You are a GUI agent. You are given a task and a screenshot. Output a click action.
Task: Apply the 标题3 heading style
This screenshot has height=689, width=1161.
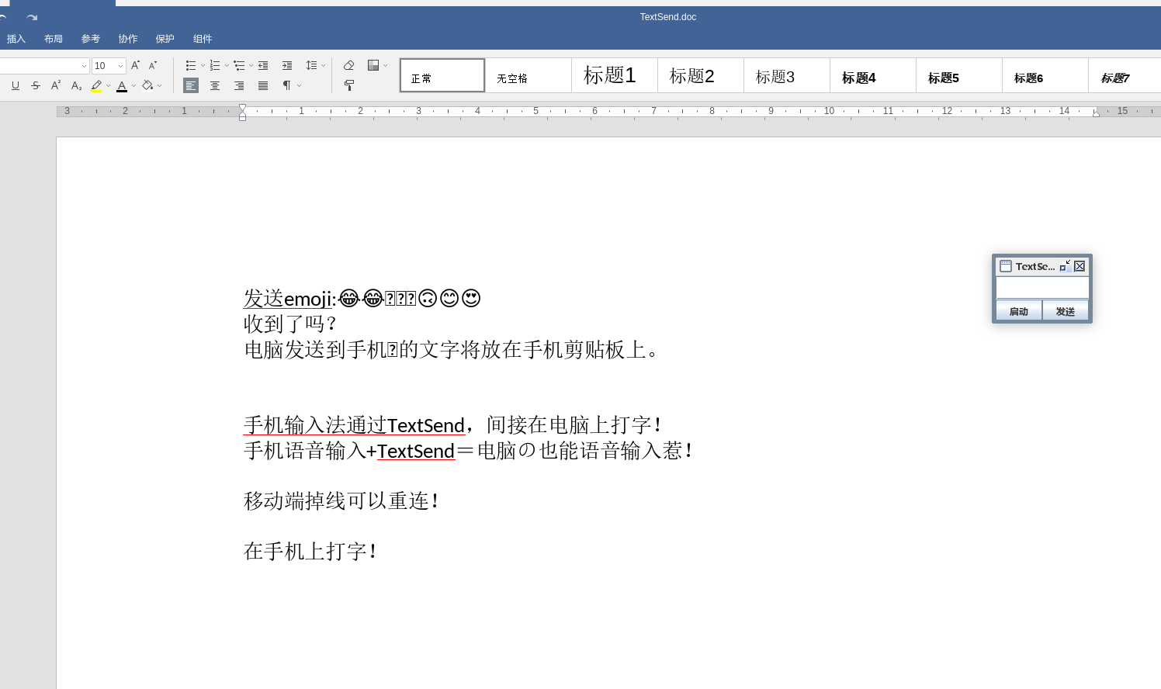[x=787, y=75]
